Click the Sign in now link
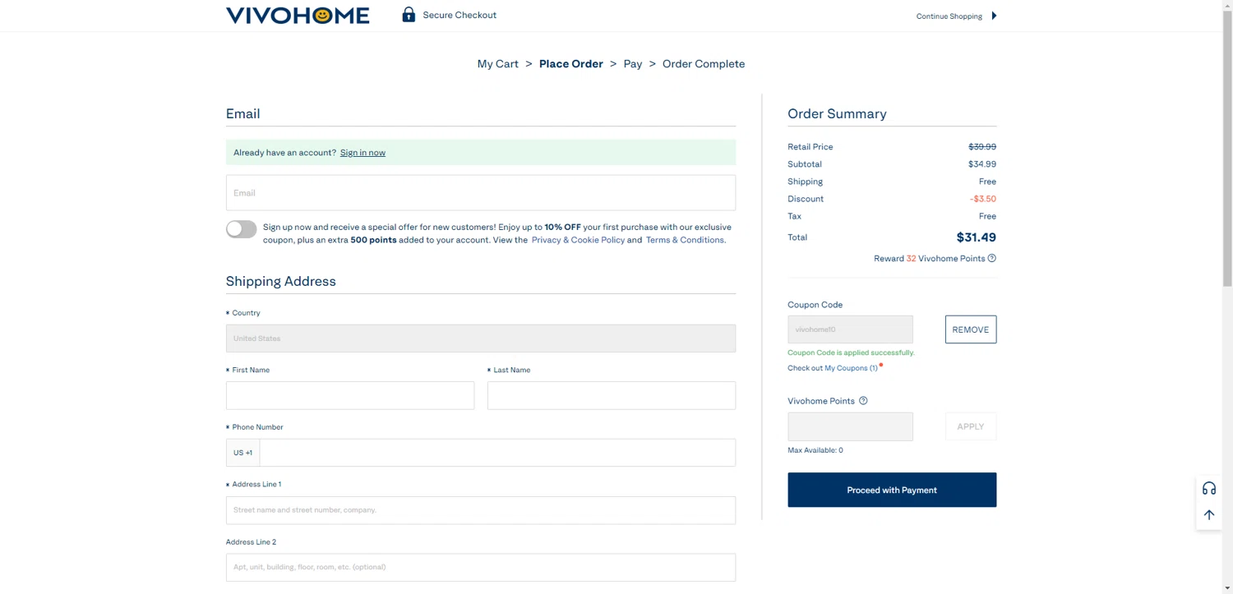The width and height of the screenshot is (1233, 594). coord(363,153)
